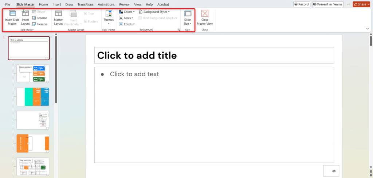Open the File menu
The height and width of the screenshot is (178, 373).
[x=8, y=4]
